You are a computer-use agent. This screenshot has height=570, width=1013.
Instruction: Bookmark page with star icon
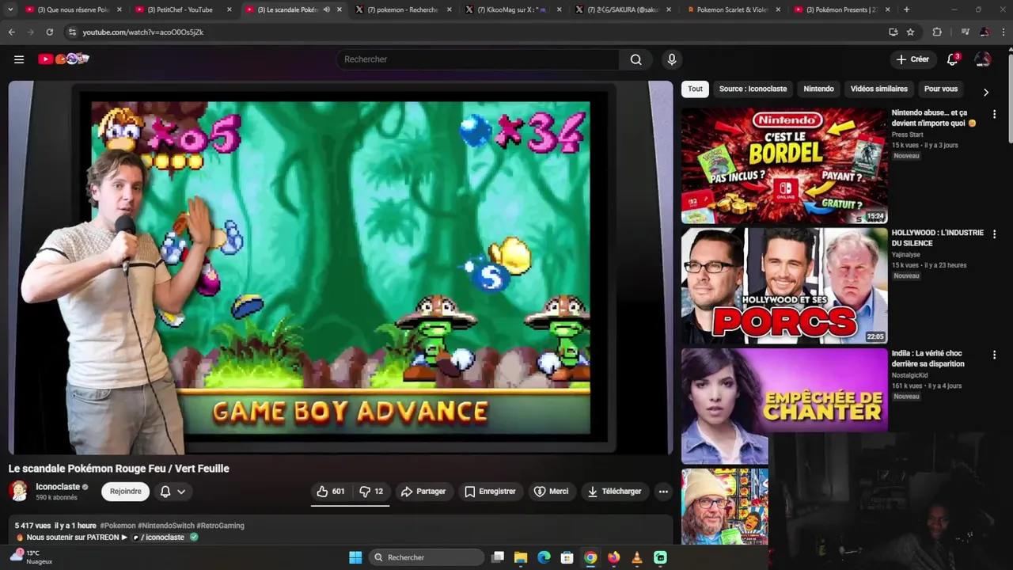tap(910, 32)
